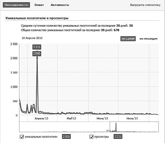Click the 2 231 views legend badge
Screen dimensions: 165x143
(118, 137)
